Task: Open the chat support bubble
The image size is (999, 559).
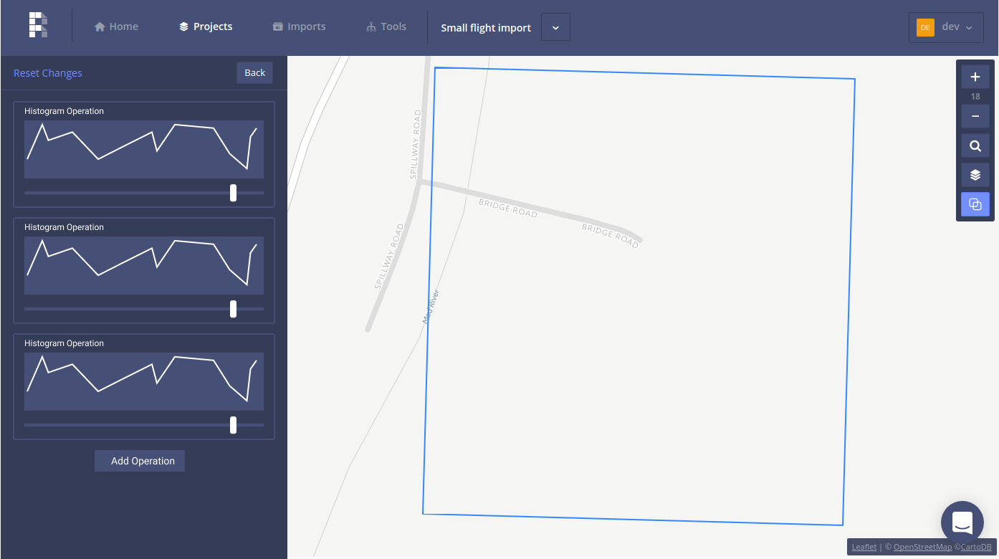Action: point(962,522)
